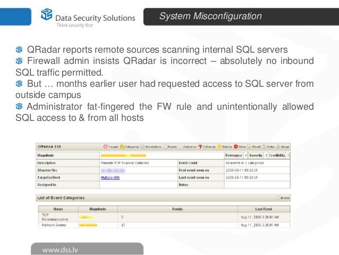Screen dimensions: 339x255
Task: Click '99 events in 2 categories' value
Action: pyautogui.click(x=244, y=163)
